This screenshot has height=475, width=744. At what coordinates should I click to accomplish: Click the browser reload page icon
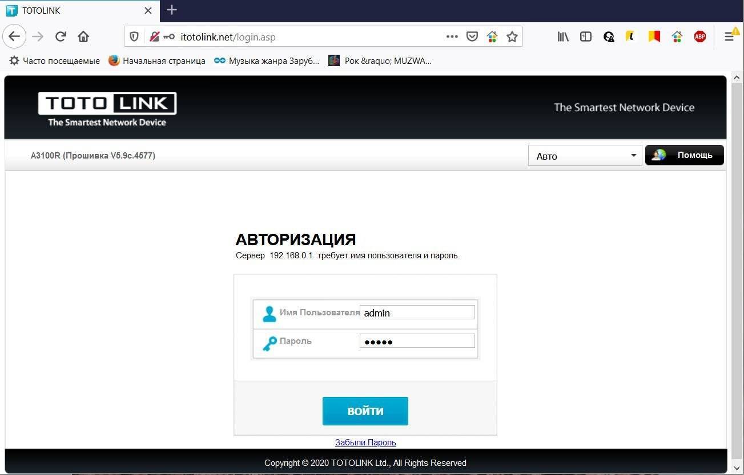[61, 37]
